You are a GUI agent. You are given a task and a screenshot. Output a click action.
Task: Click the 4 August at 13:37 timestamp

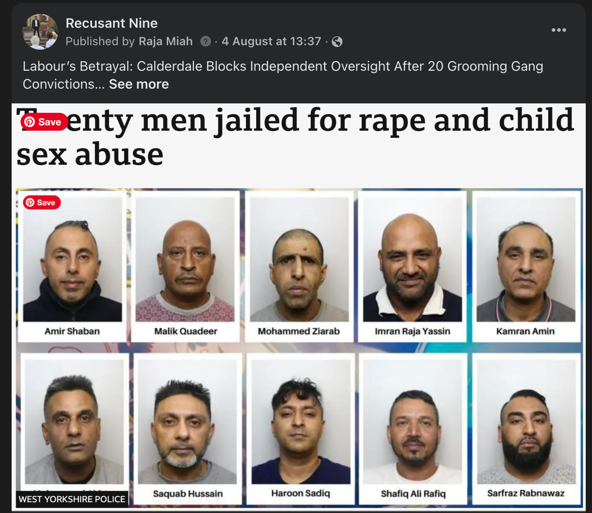point(271,42)
